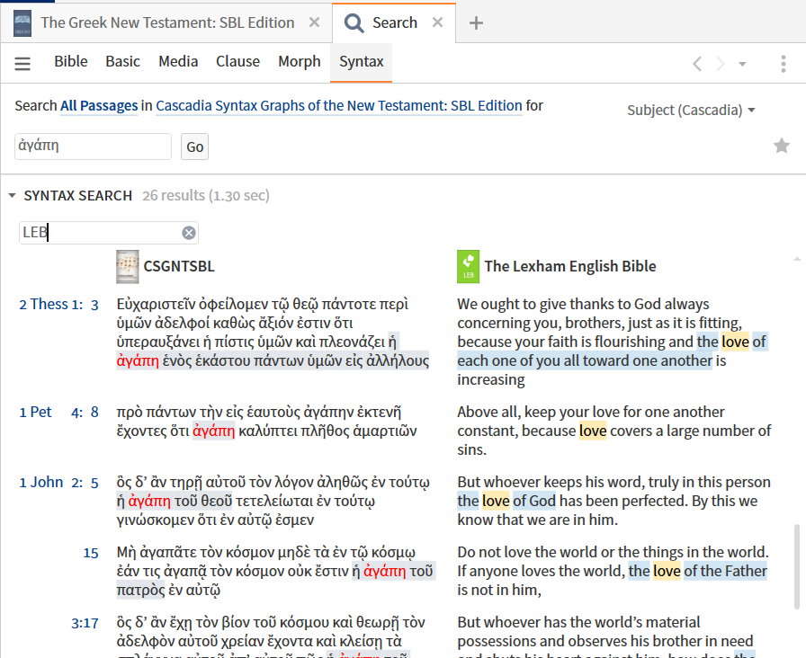Open the 1 Pet 4:8 reference
The width and height of the screenshot is (806, 658).
click(58, 413)
